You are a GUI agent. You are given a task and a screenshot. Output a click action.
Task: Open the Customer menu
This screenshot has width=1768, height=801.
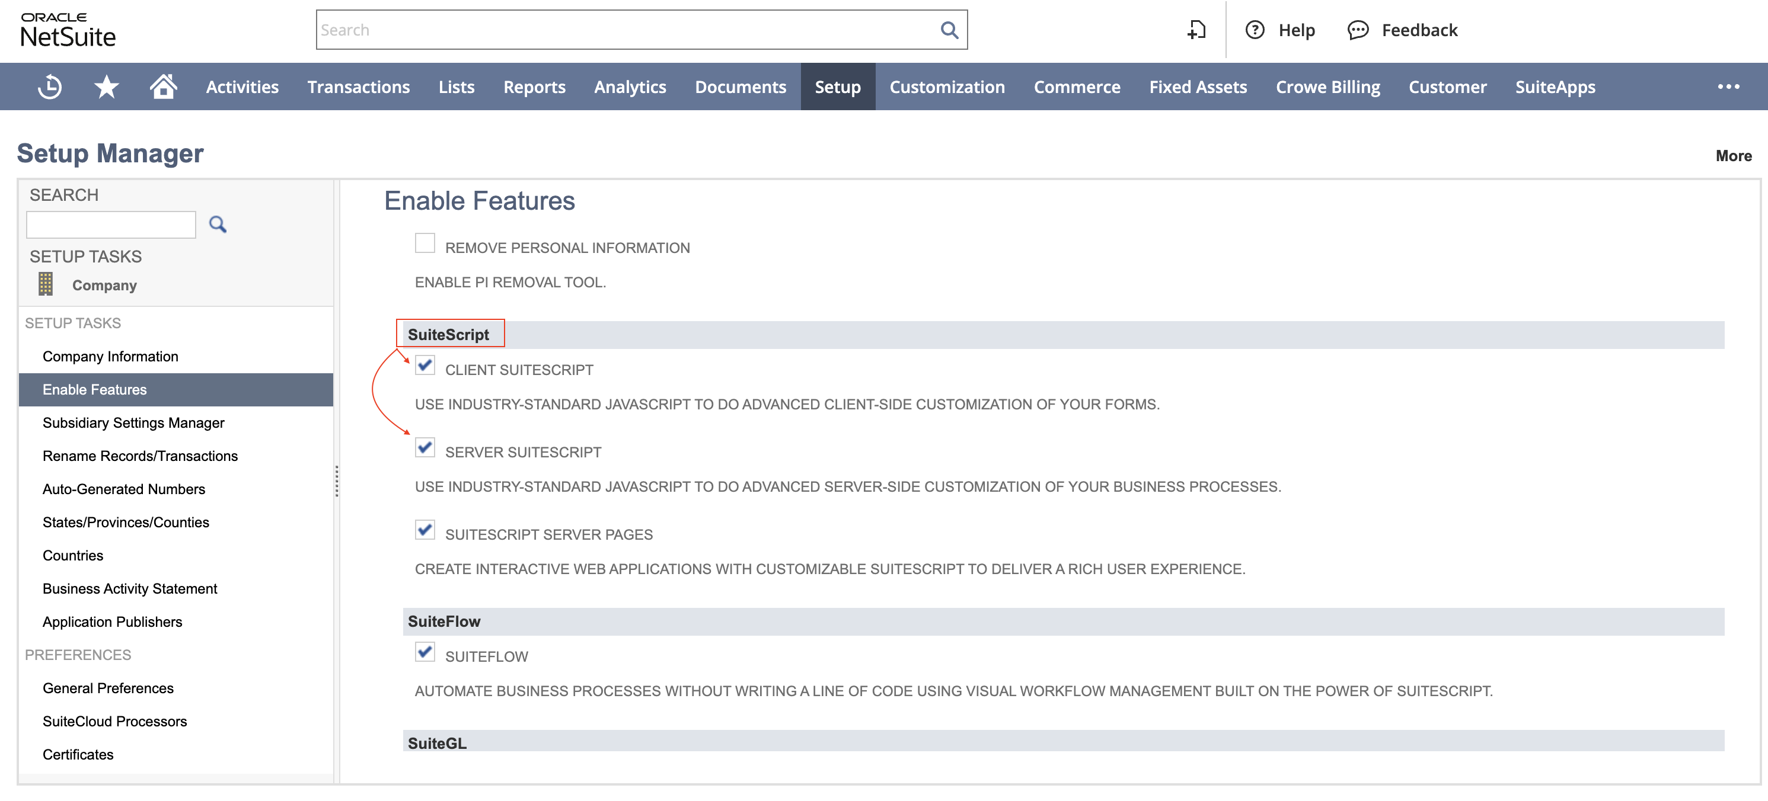(x=1447, y=87)
